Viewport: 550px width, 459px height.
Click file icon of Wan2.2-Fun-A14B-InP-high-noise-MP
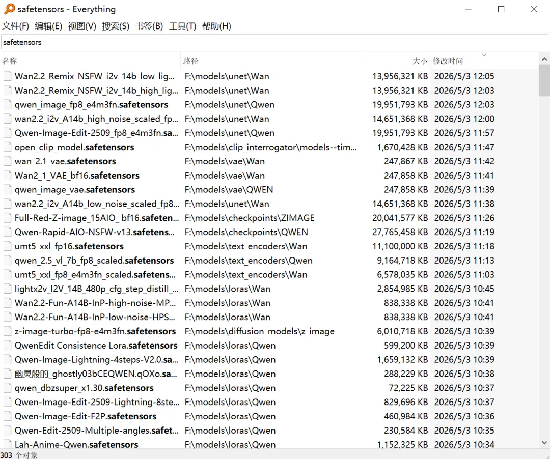click(x=7, y=303)
